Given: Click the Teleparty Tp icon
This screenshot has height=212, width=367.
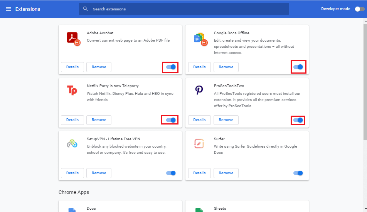Looking at the screenshot, I should pyautogui.click(x=72, y=90).
